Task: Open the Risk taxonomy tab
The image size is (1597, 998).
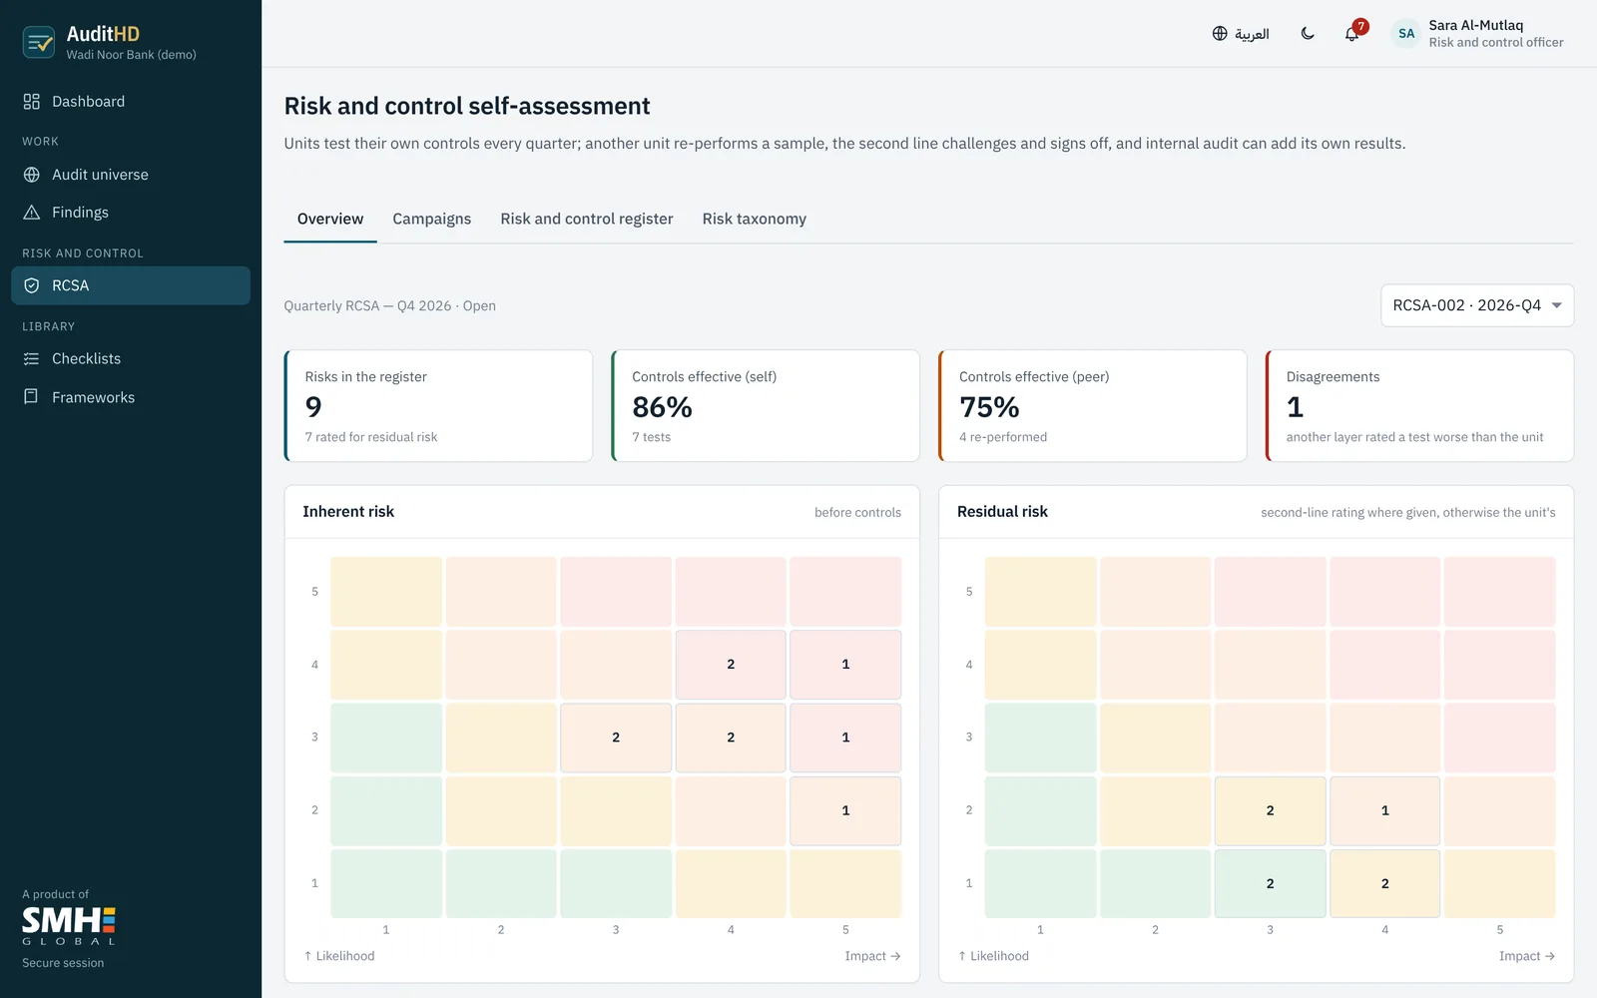Action: [755, 219]
